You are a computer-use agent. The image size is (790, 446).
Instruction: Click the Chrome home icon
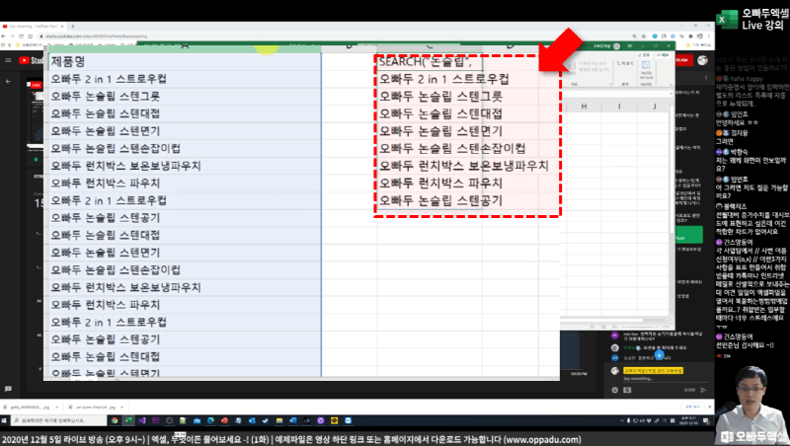point(30,37)
